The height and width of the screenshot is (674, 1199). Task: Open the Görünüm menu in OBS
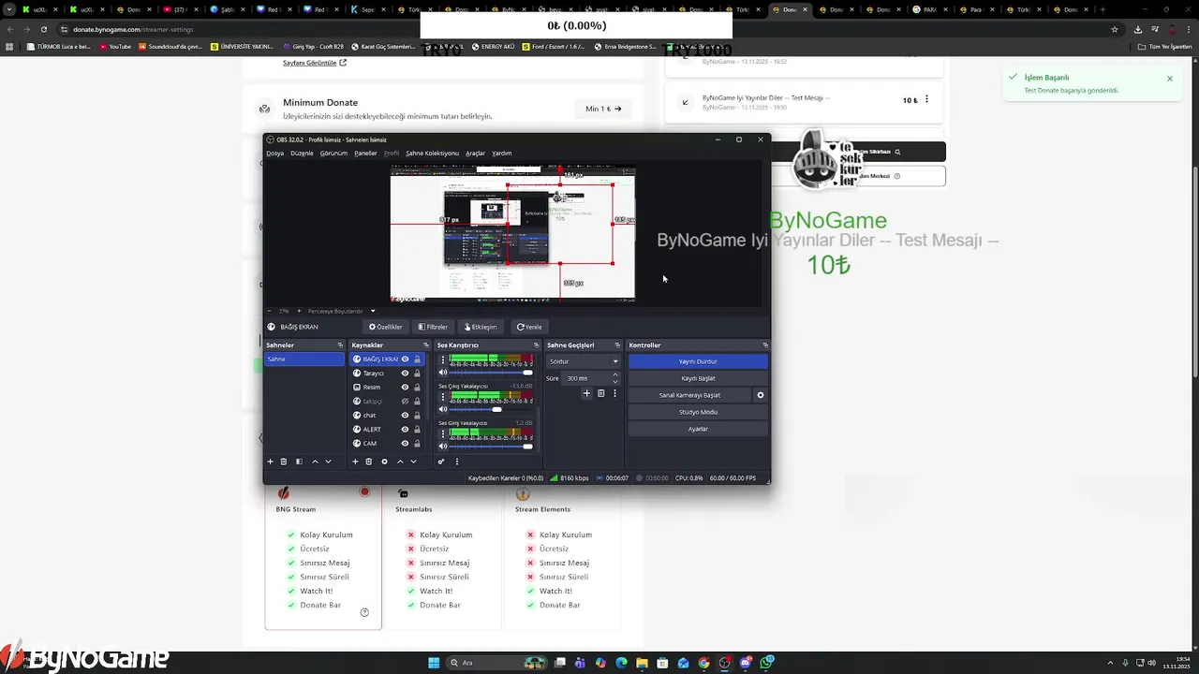pyautogui.click(x=333, y=153)
